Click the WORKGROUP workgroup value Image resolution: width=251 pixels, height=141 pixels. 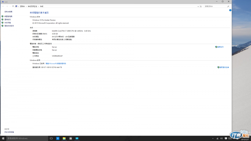(57, 56)
